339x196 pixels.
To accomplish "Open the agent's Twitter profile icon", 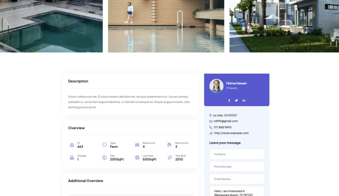I will coord(236,100).
